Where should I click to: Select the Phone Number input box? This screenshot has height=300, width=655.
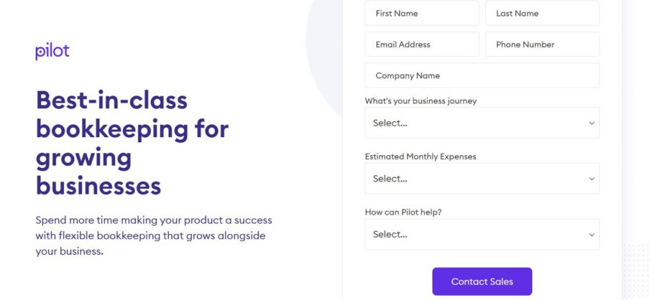click(x=542, y=45)
